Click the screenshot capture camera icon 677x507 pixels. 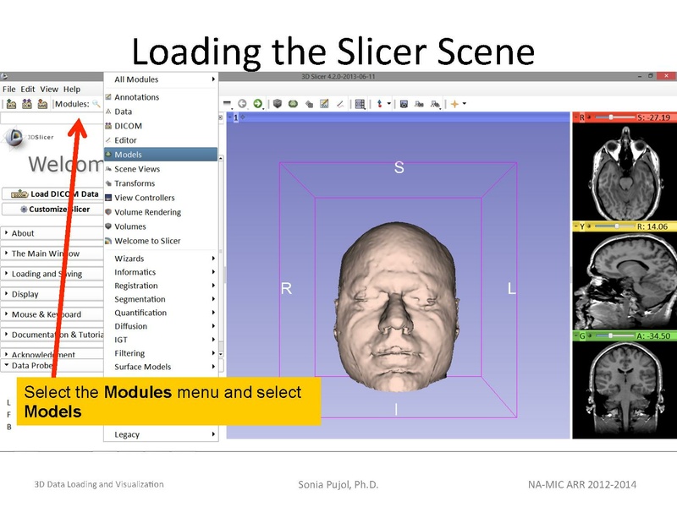404,104
